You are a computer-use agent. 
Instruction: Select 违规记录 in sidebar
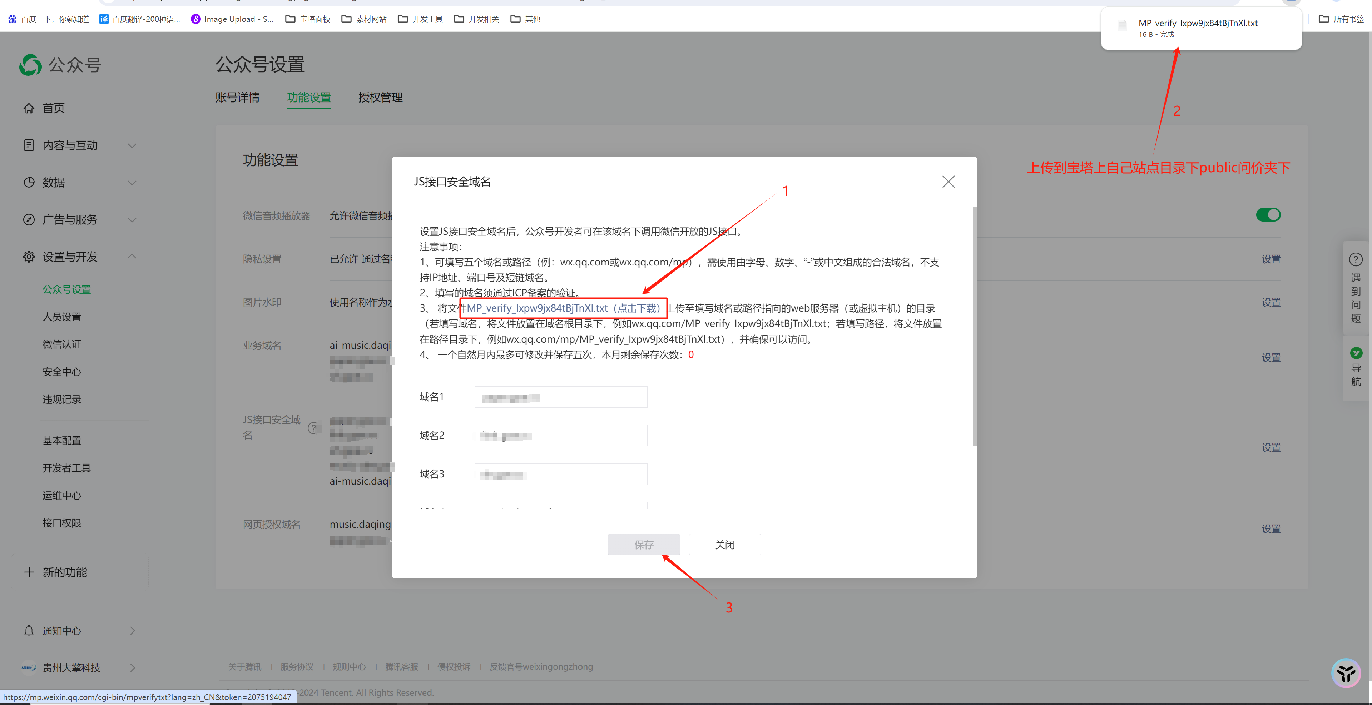point(62,399)
